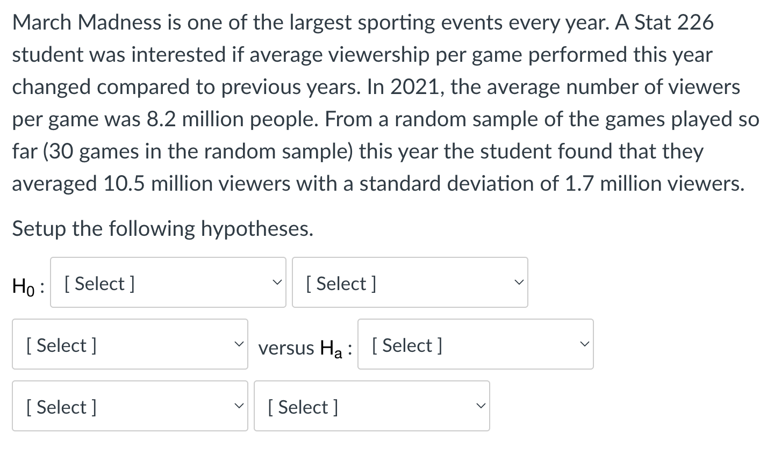Open the bottom-right Select dropdown
774x462 pixels.
371,406
